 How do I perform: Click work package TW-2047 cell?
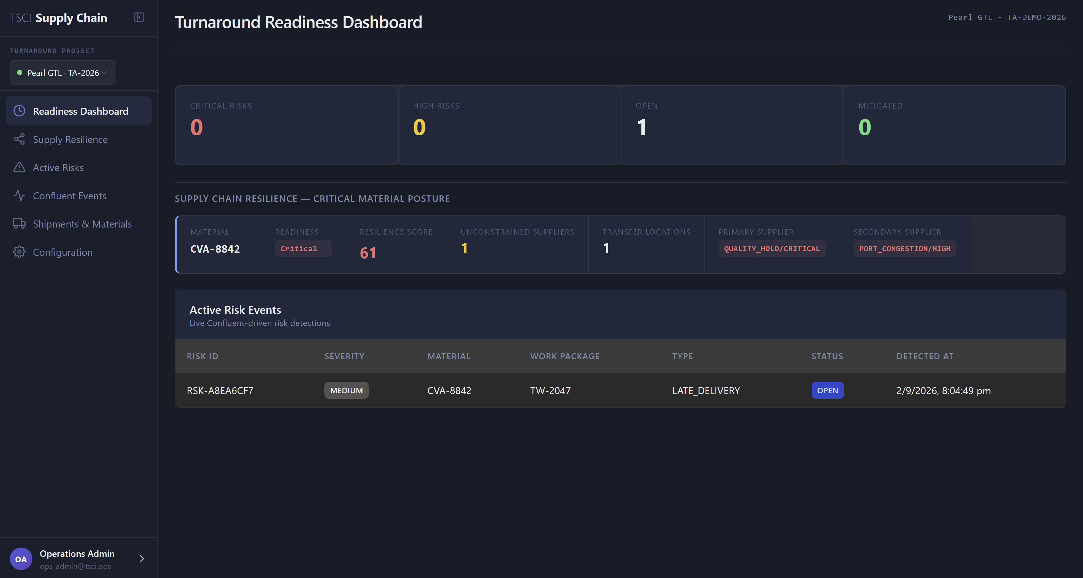point(550,391)
